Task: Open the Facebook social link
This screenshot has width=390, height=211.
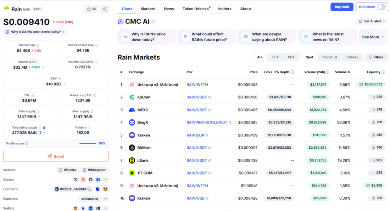Action: coord(98,179)
